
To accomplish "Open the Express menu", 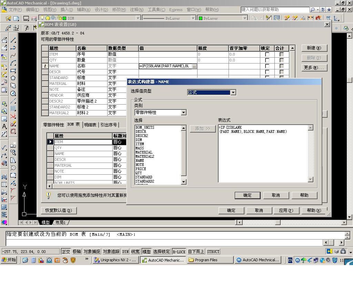I will click(x=176, y=10).
